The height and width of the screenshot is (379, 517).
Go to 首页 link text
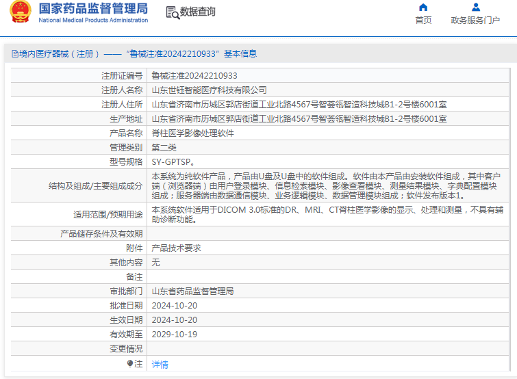click(x=423, y=21)
